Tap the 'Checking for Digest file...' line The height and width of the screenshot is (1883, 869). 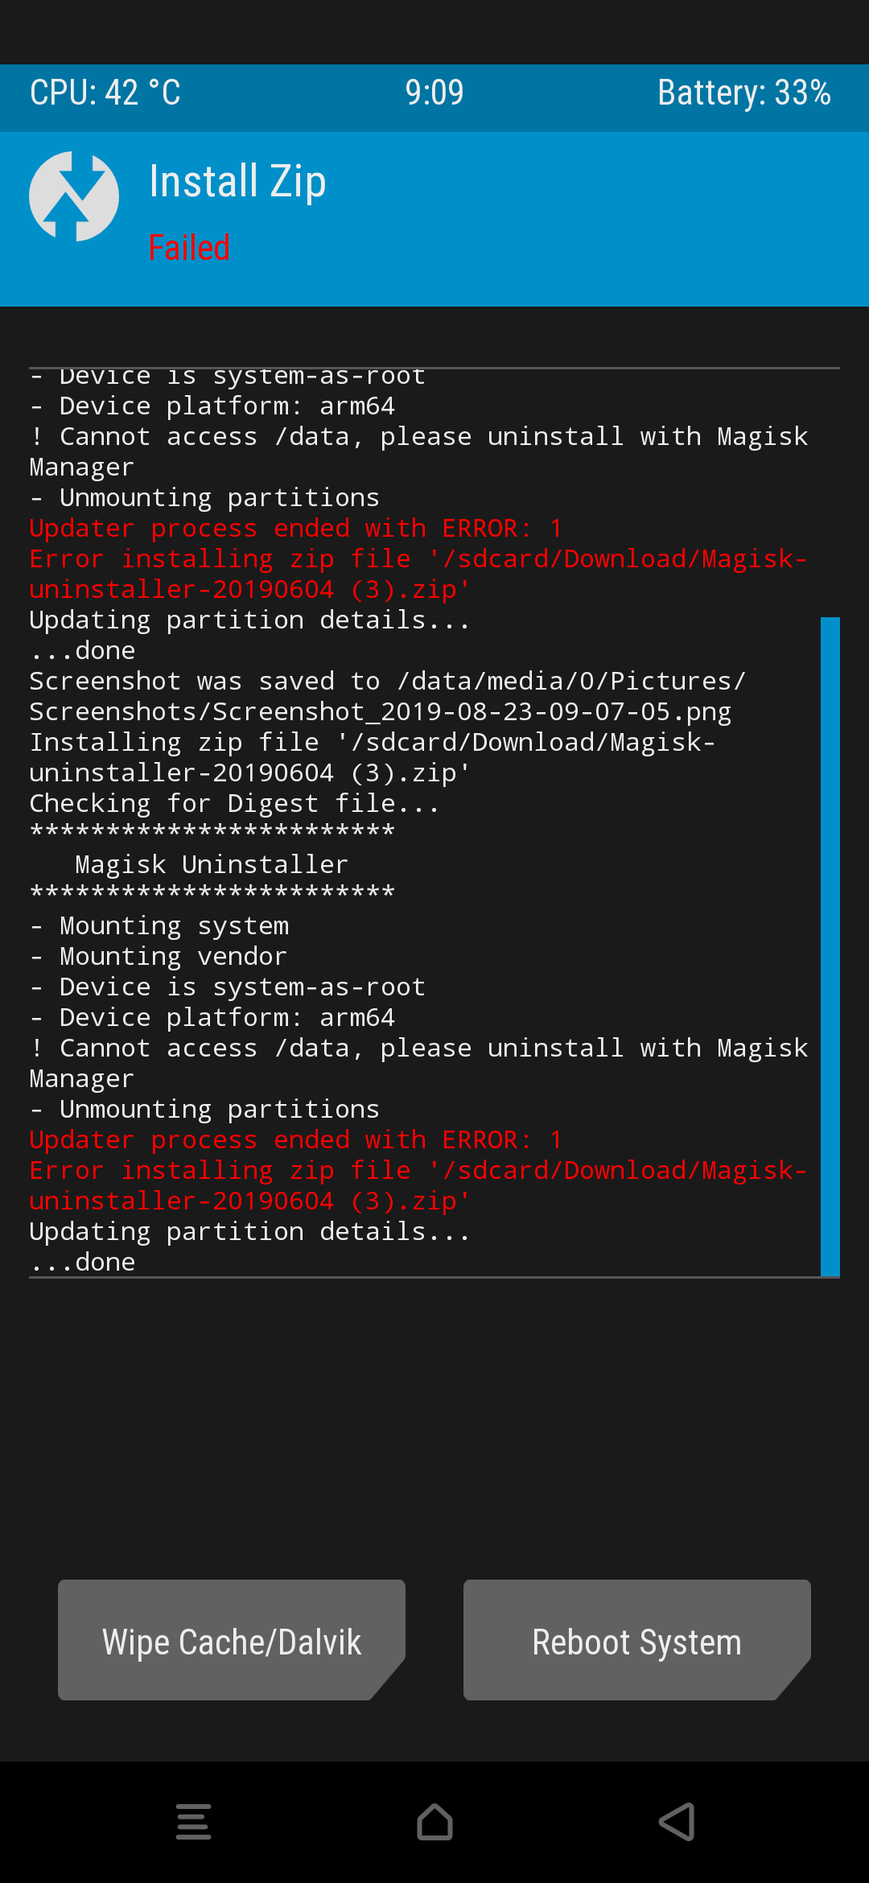(234, 803)
